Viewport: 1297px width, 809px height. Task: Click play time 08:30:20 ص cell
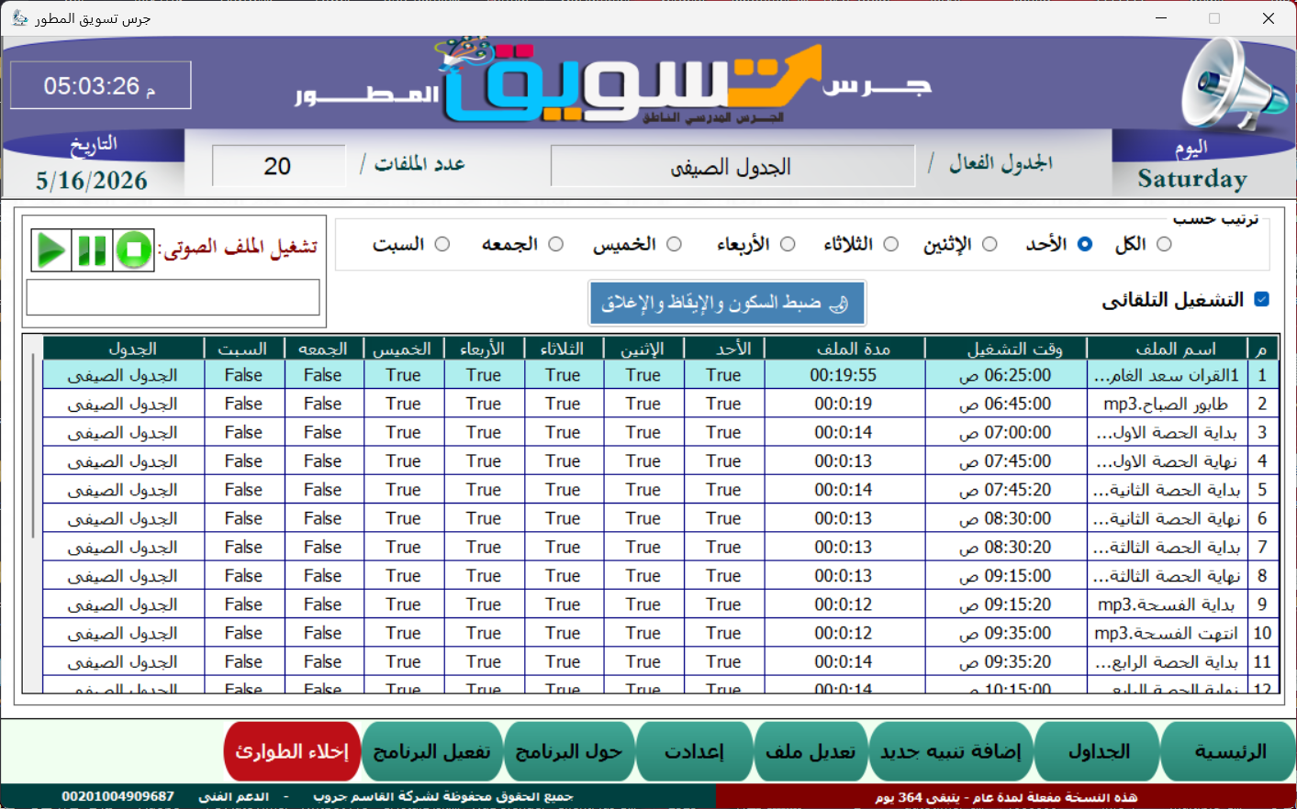[x=1006, y=547]
